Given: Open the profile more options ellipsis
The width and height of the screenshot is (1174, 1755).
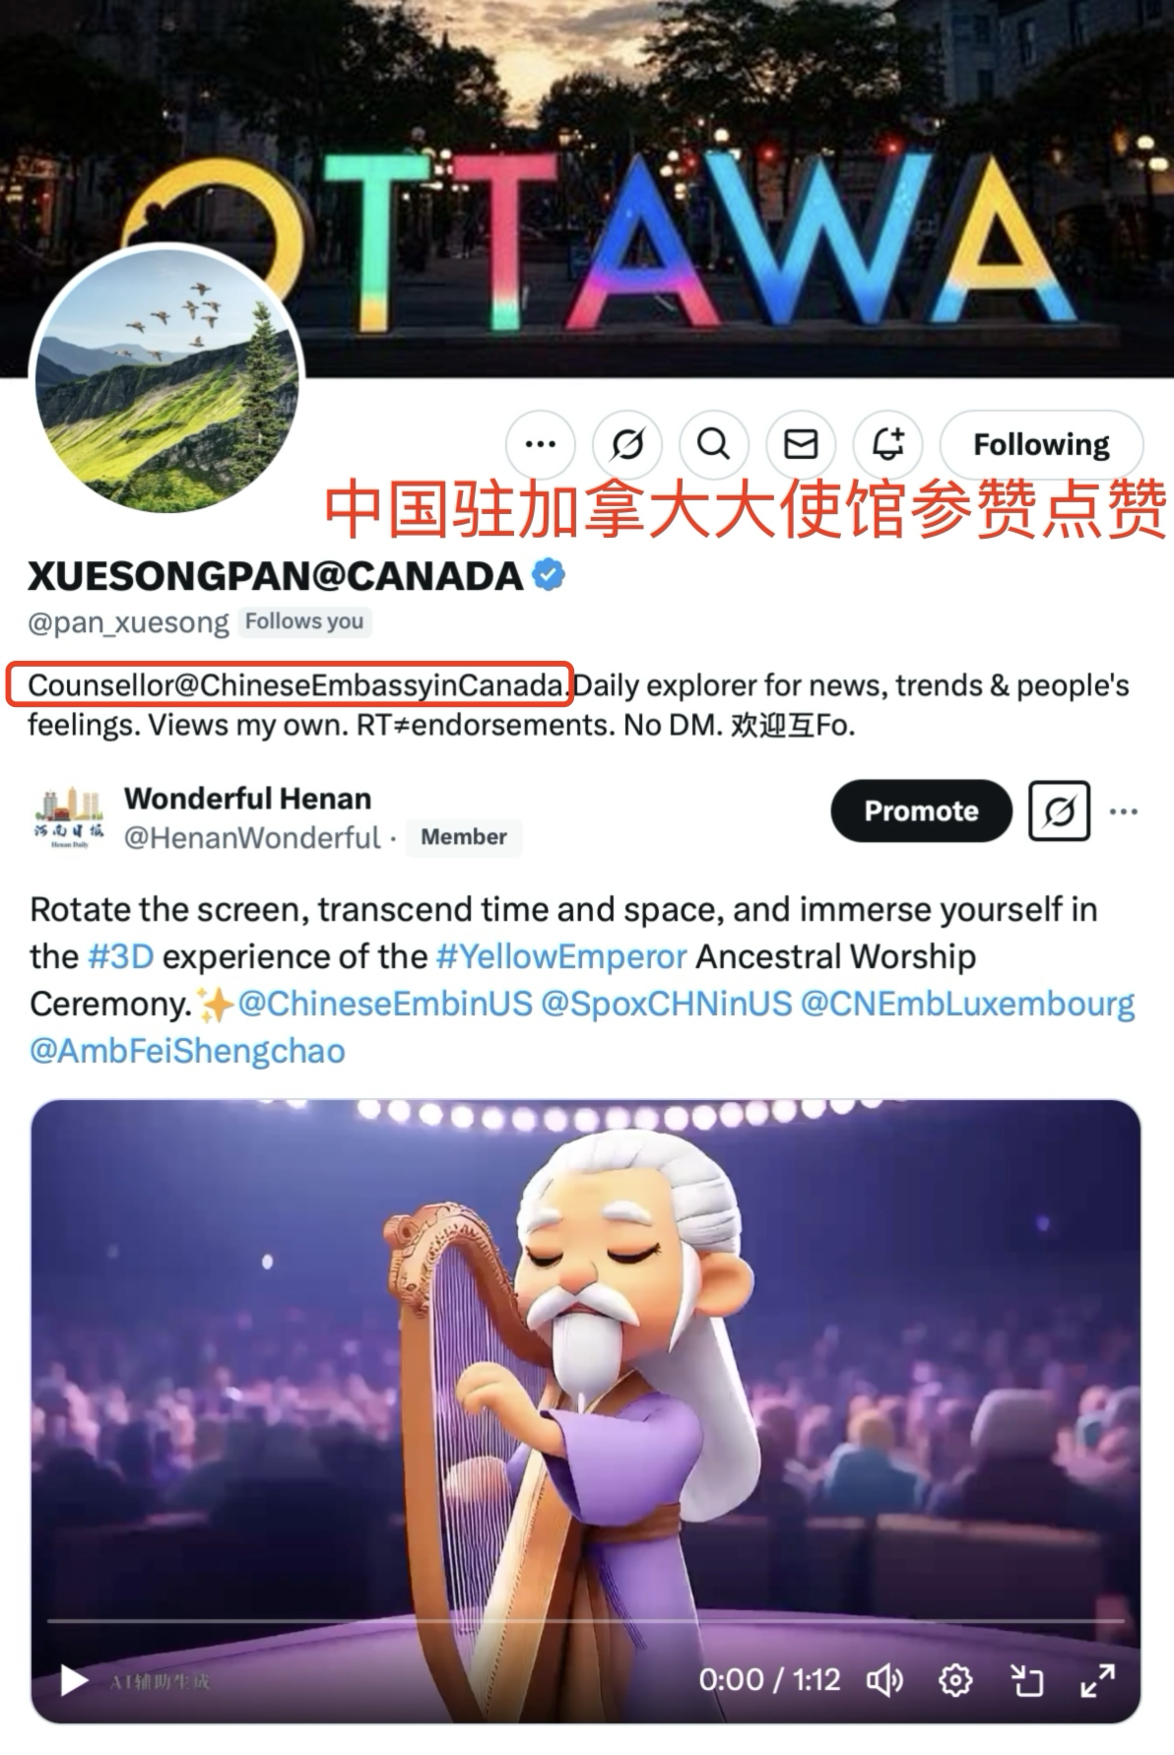Looking at the screenshot, I should [x=540, y=445].
